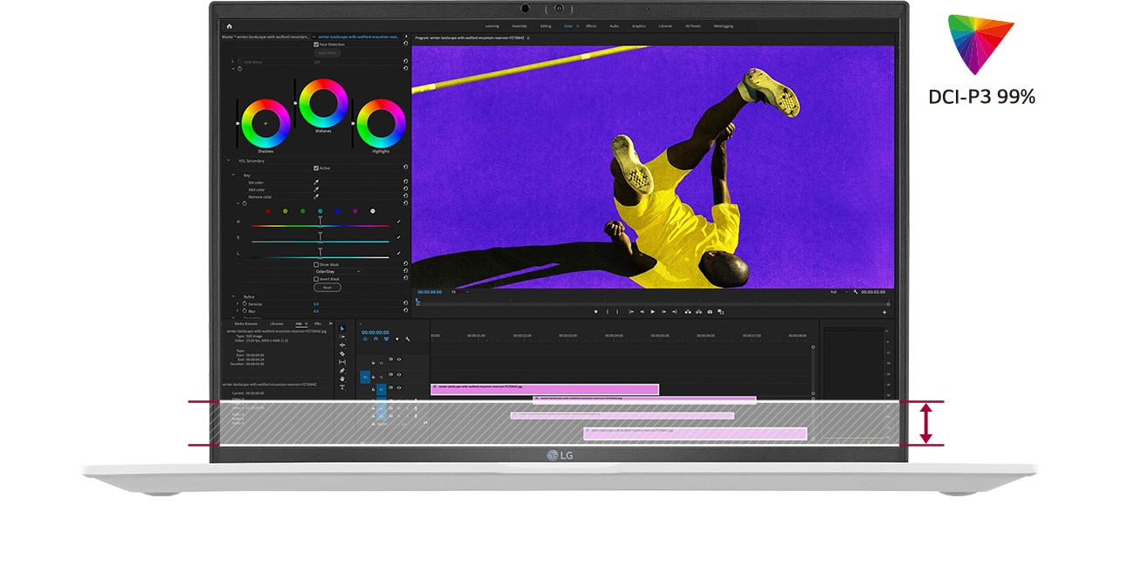Select the Selection tool in the timeline toolbar
Screen dimensions: 1121x580
pyautogui.click(x=342, y=330)
